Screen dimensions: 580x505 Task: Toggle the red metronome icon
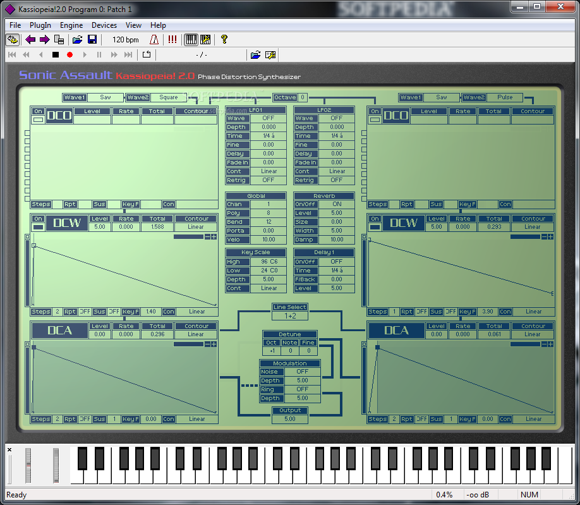pyautogui.click(x=154, y=40)
